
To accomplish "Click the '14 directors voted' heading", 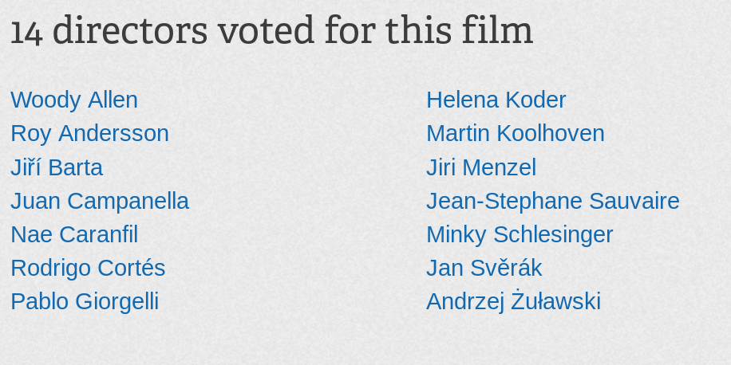I will [272, 31].
